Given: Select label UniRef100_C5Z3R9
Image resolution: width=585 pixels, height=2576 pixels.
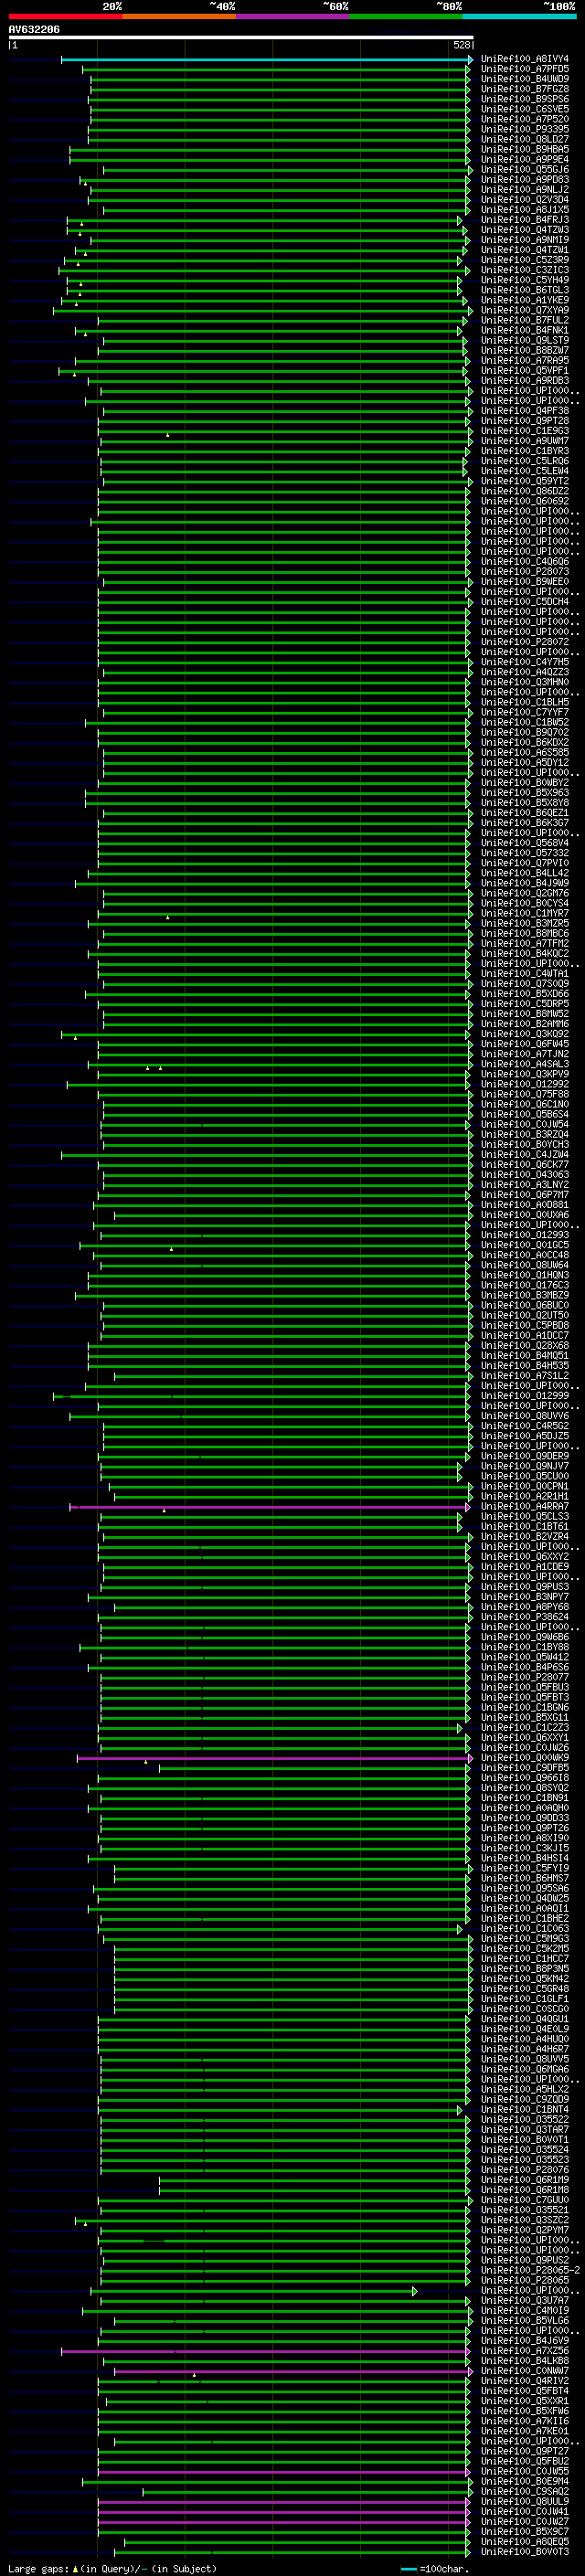Looking at the screenshot, I should [x=525, y=260].
